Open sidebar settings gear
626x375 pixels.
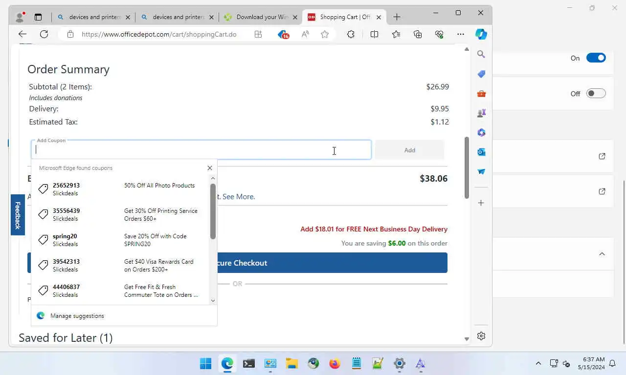[481, 336]
